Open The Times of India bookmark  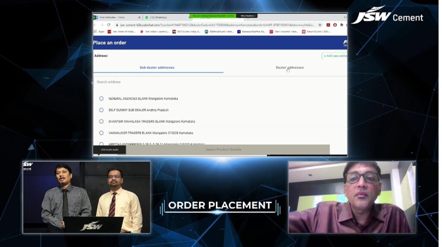121,32
